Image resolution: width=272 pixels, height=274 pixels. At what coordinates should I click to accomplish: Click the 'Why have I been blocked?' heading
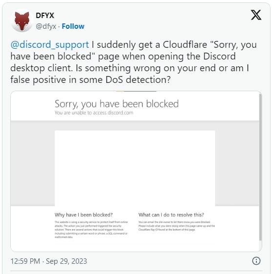pyautogui.click(x=84, y=215)
